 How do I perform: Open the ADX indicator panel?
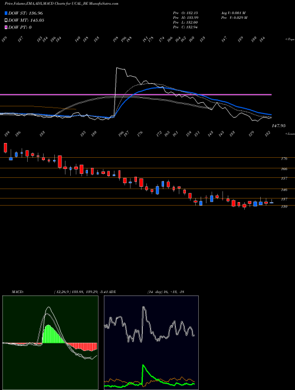tap(151, 343)
